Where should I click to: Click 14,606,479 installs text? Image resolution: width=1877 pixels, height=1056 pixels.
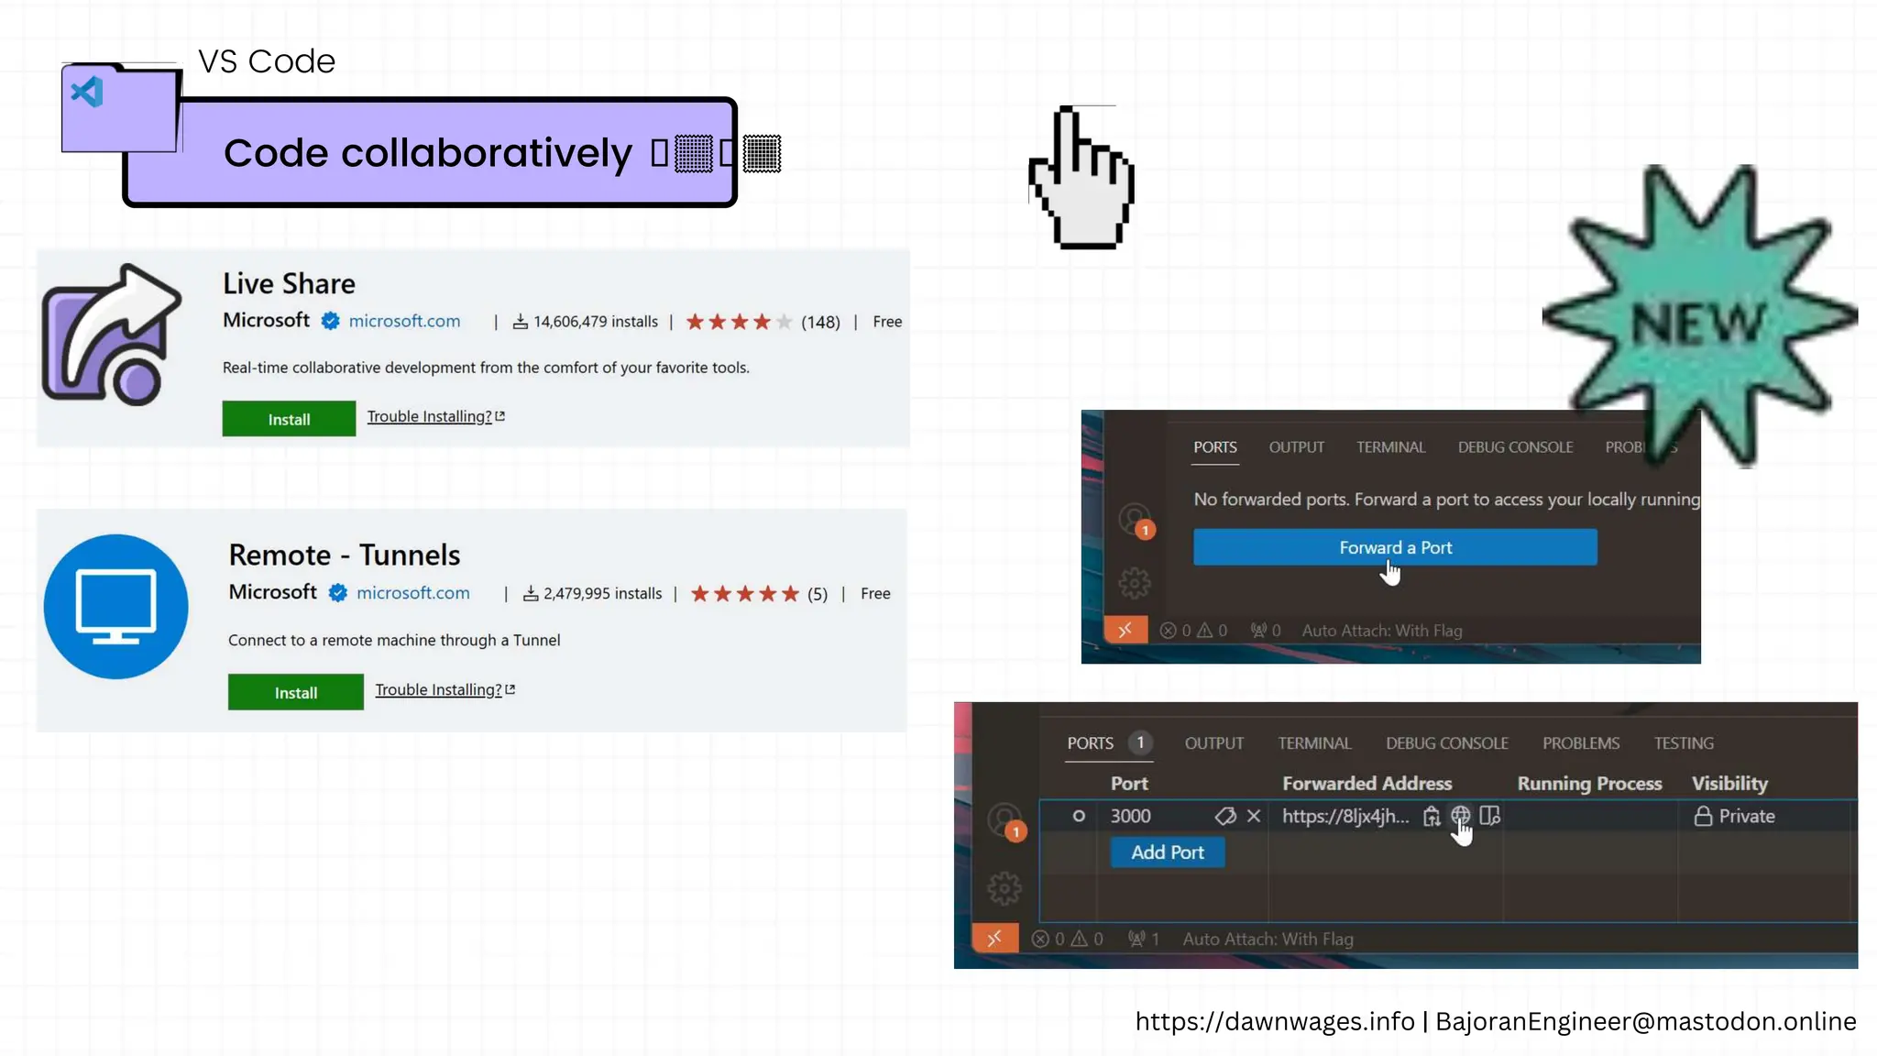click(x=596, y=322)
